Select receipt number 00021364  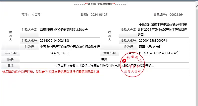click(x=176, y=15)
